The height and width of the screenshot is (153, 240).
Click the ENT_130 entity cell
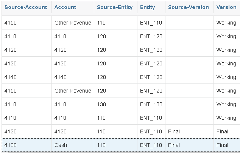point(151,104)
